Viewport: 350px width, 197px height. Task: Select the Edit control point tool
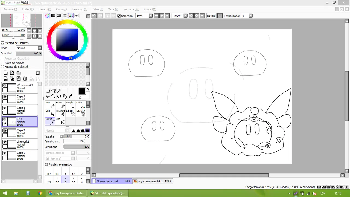click(x=50, y=113)
